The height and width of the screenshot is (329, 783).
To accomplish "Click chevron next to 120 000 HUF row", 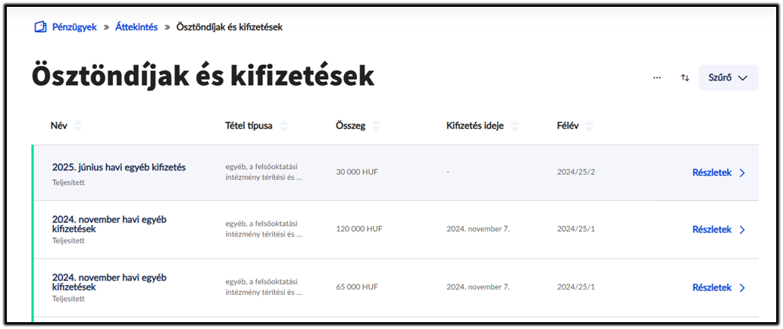I will (742, 230).
